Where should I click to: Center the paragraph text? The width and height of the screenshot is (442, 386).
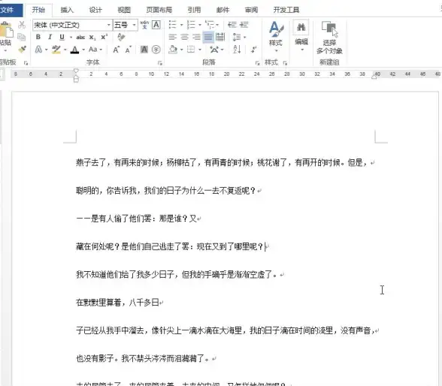185,37
